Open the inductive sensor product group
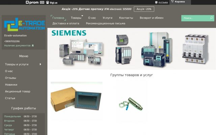 (x=131, y=104)
